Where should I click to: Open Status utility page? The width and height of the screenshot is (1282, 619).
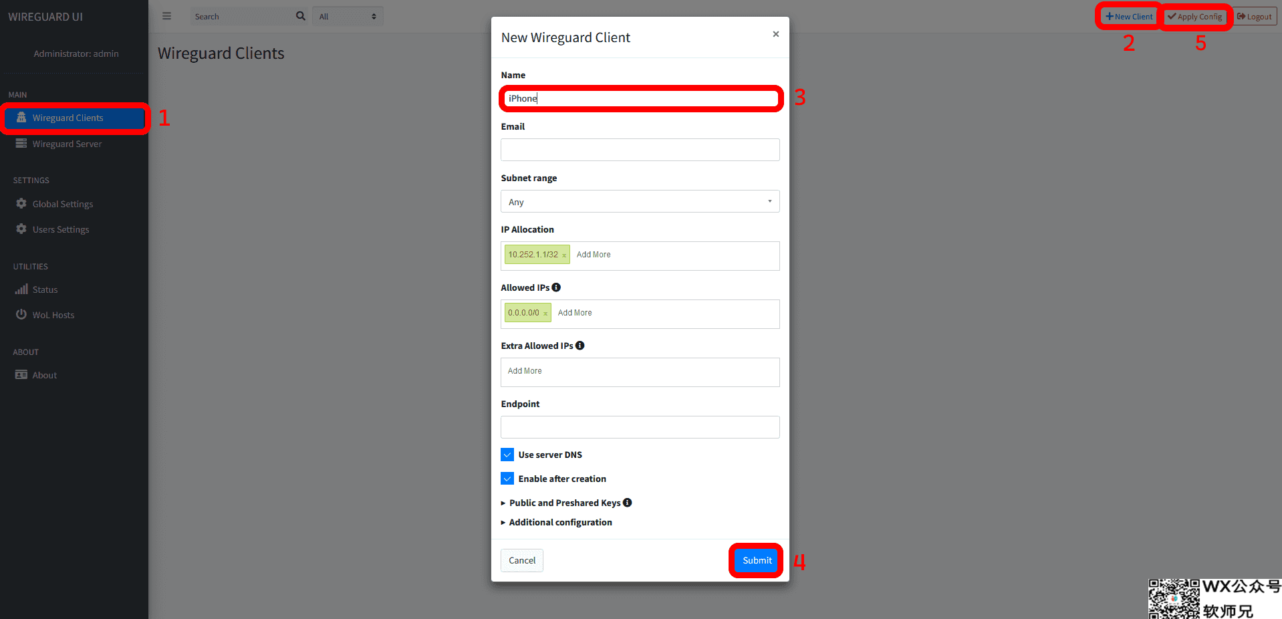tap(74, 289)
